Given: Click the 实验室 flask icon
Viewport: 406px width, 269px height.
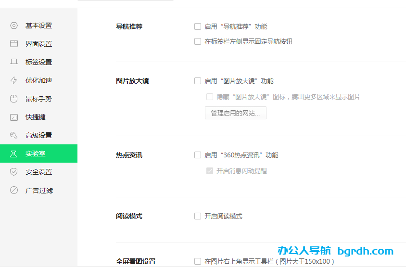Looking at the screenshot, I should pyautogui.click(x=13, y=154).
